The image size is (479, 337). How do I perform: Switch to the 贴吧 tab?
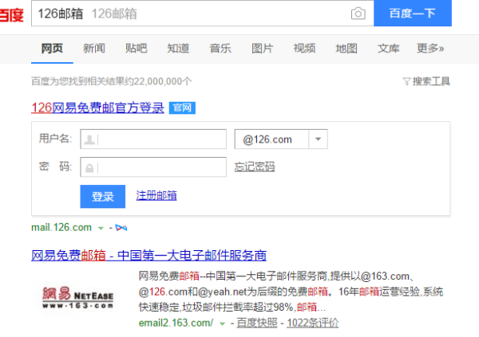137,48
